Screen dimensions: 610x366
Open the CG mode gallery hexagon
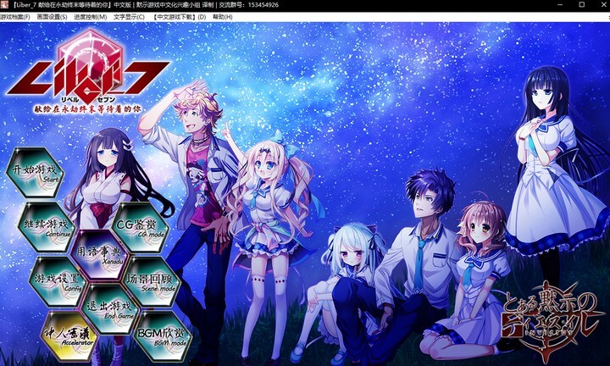click(141, 227)
